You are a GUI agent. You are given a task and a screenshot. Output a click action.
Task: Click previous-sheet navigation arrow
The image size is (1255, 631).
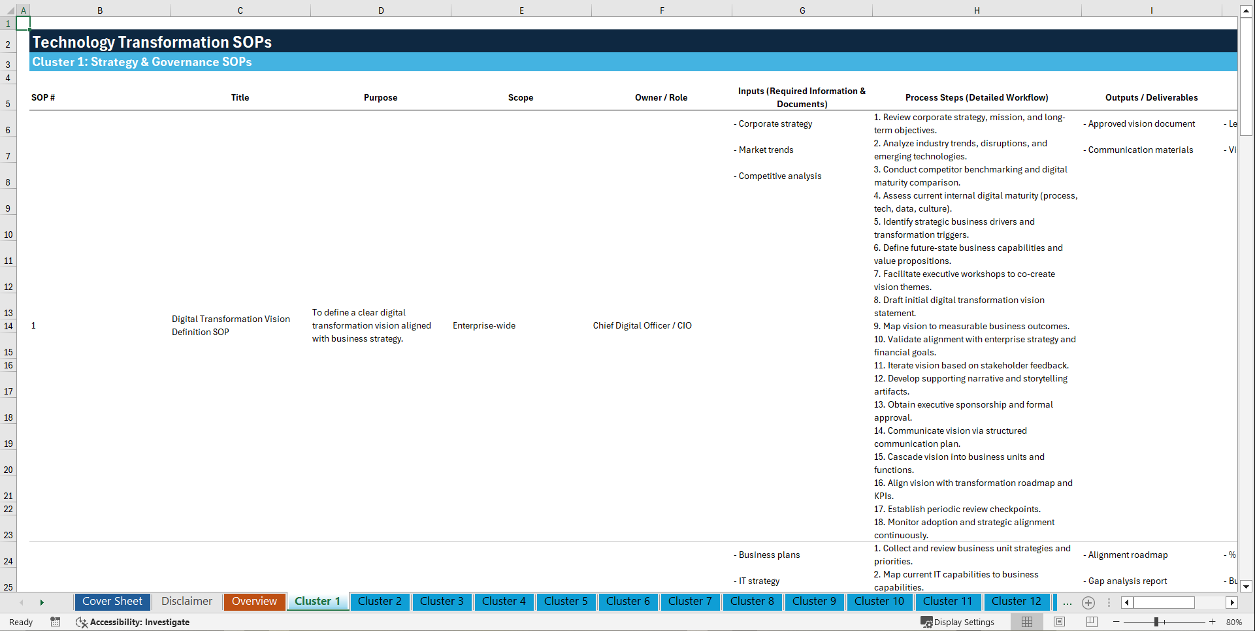(22, 602)
